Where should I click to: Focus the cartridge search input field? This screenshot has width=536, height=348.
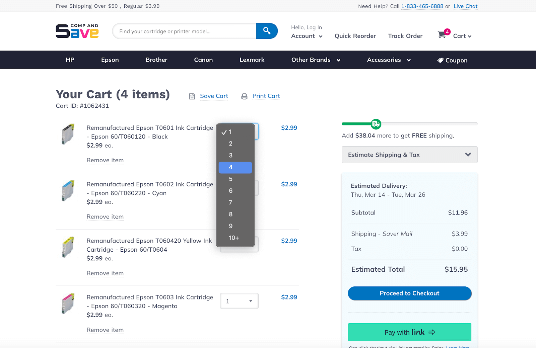click(184, 31)
